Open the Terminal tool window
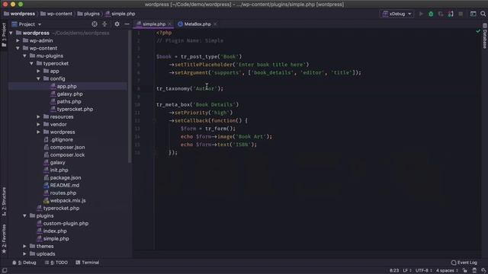The width and height of the screenshot is (488, 274). 88,263
